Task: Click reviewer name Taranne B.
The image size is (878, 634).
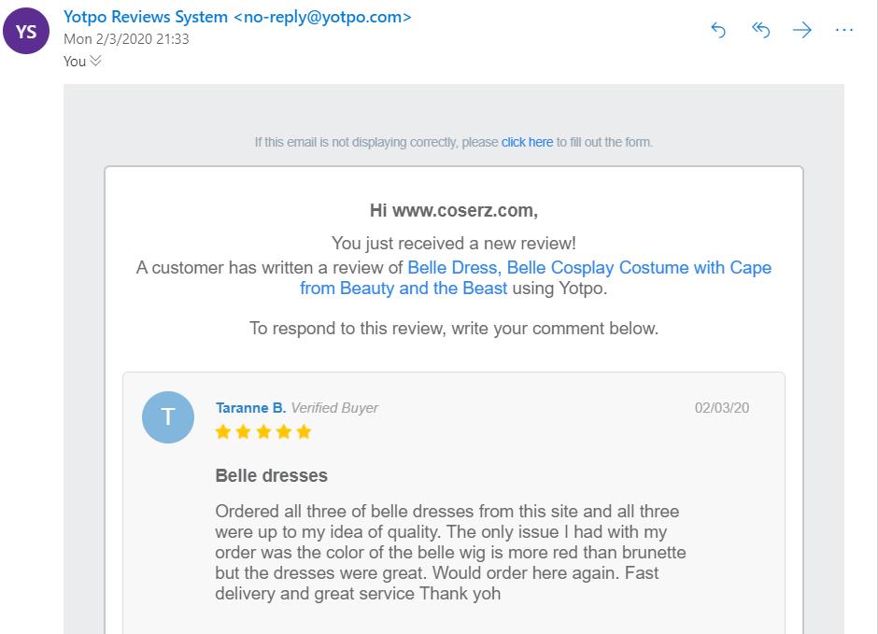Action: point(250,408)
